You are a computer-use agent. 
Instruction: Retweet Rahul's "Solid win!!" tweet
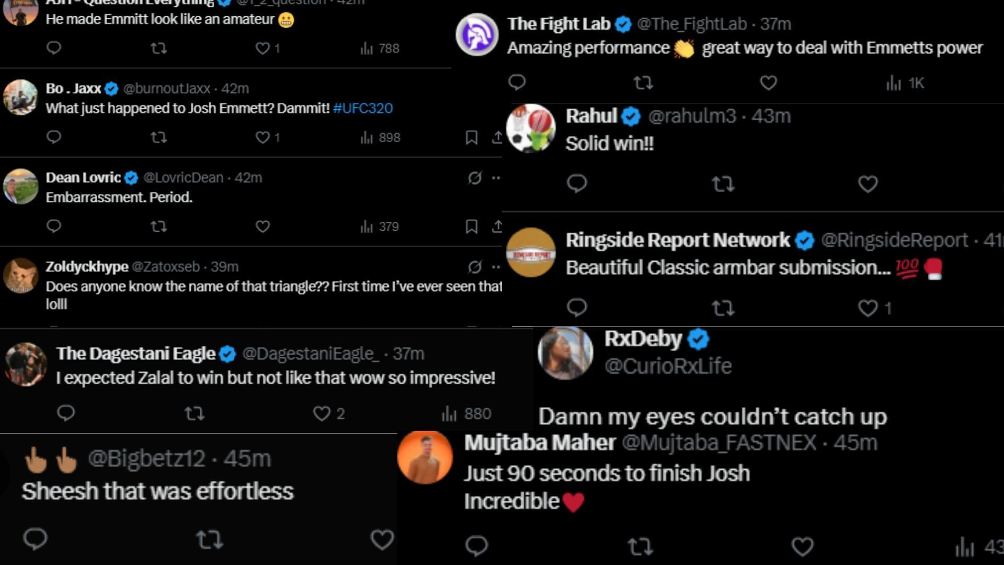pos(723,184)
